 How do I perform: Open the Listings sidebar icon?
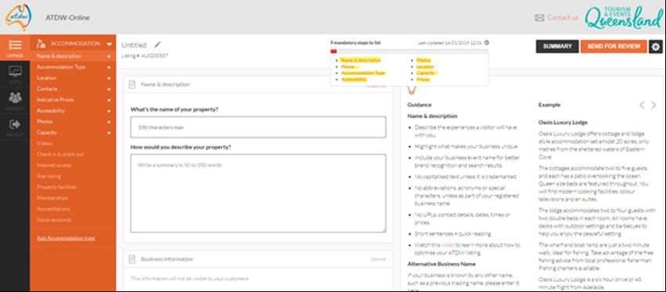[x=15, y=45]
